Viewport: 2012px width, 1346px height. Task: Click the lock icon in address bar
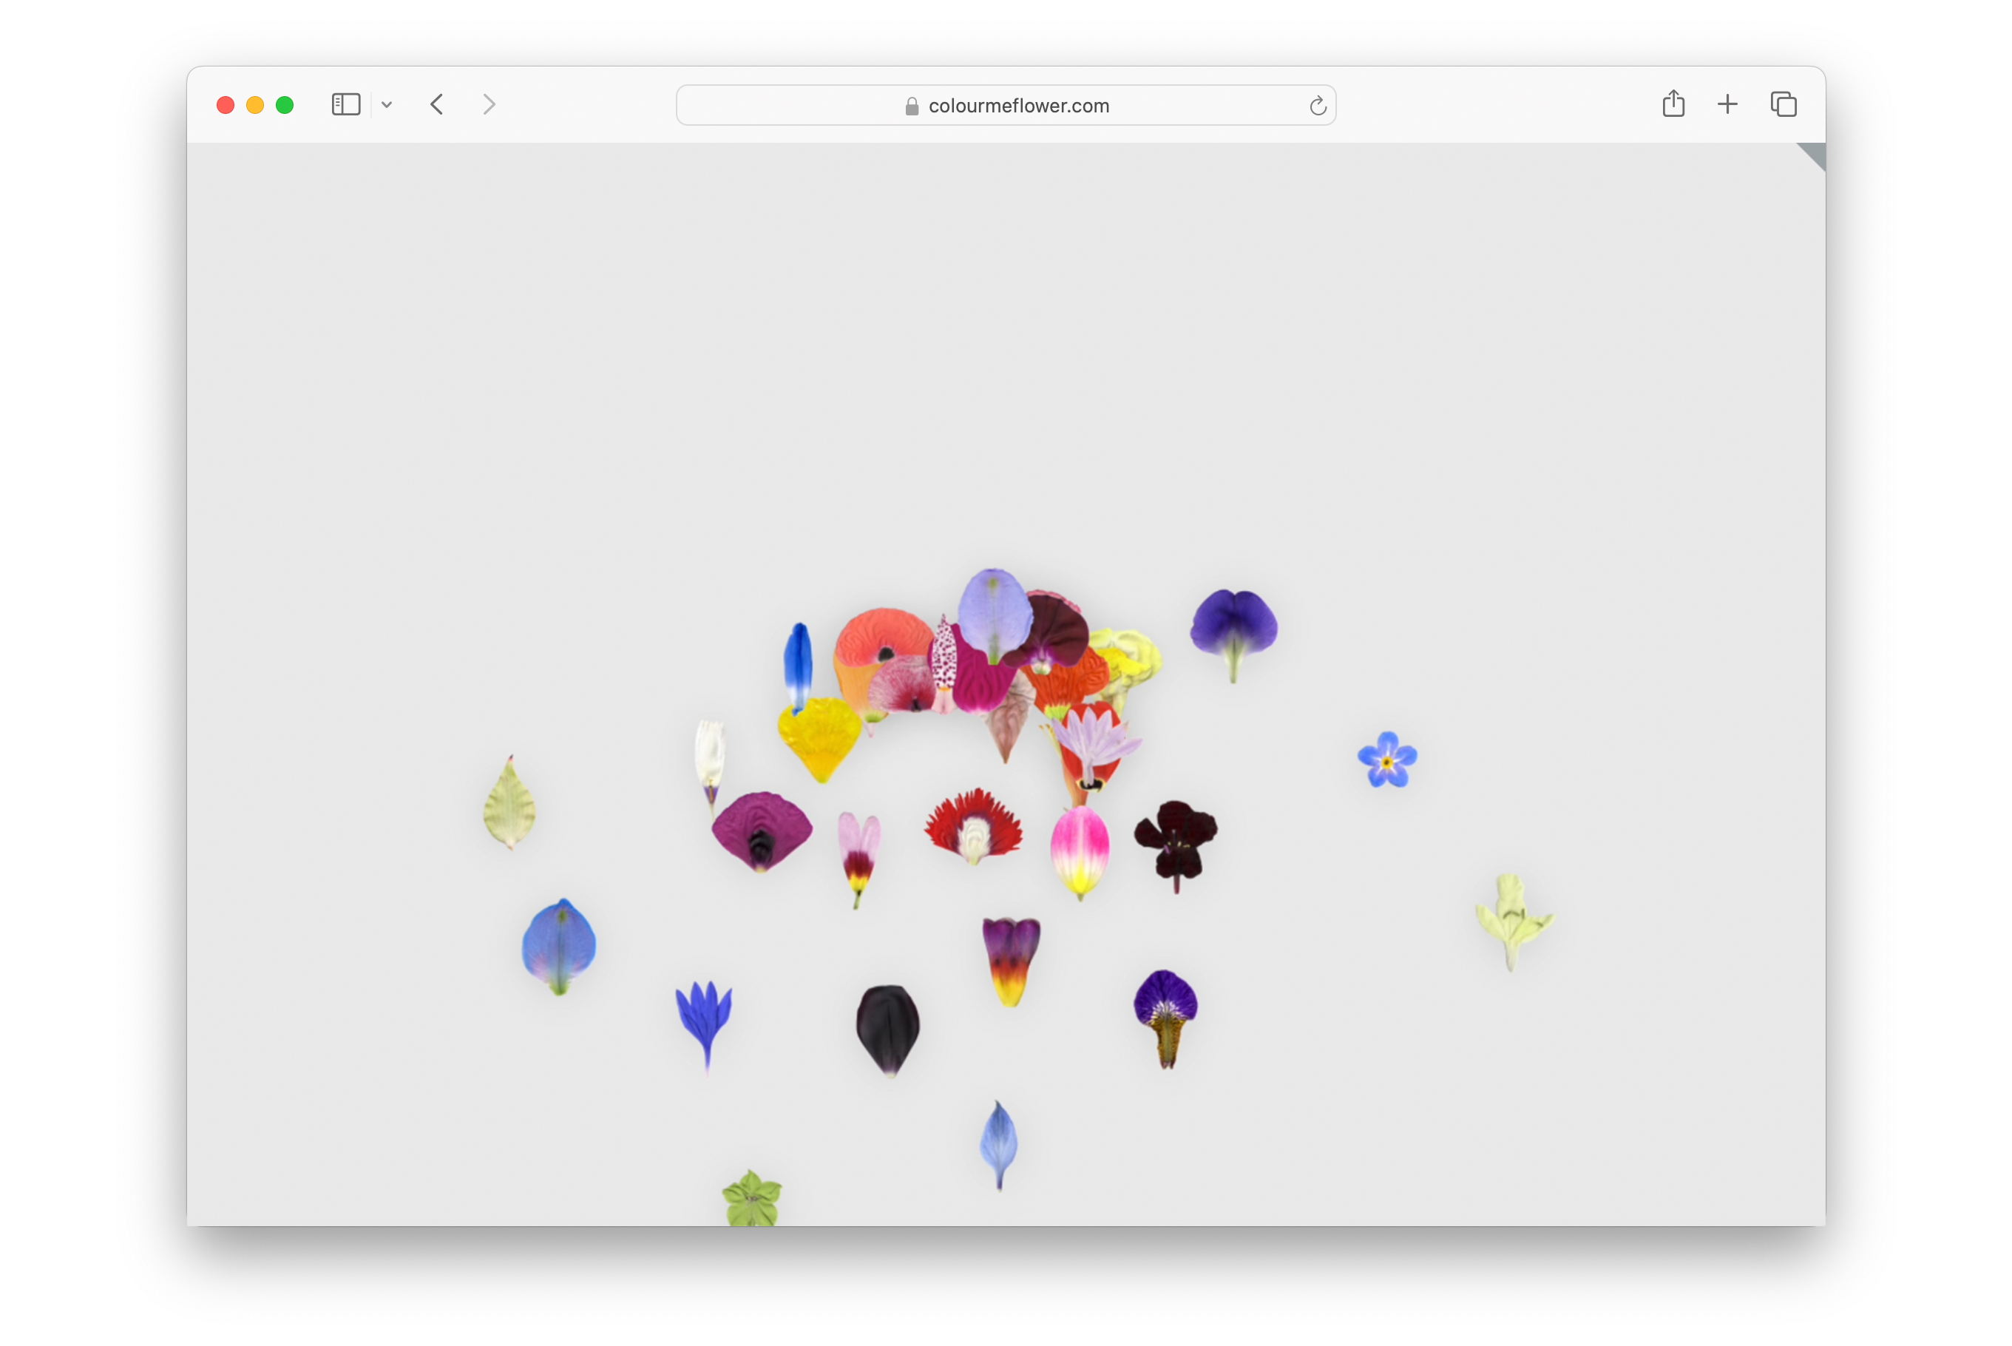912,106
